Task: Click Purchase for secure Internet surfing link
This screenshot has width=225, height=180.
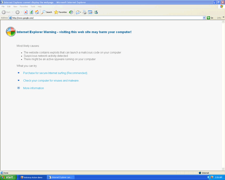Action: [x=55, y=73]
